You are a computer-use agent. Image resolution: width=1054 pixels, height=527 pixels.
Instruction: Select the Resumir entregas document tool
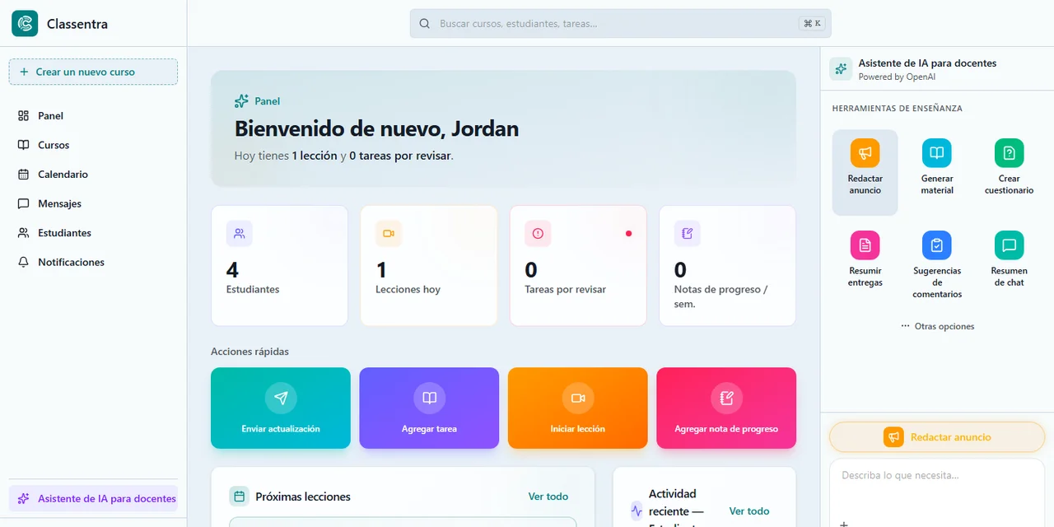click(x=865, y=263)
